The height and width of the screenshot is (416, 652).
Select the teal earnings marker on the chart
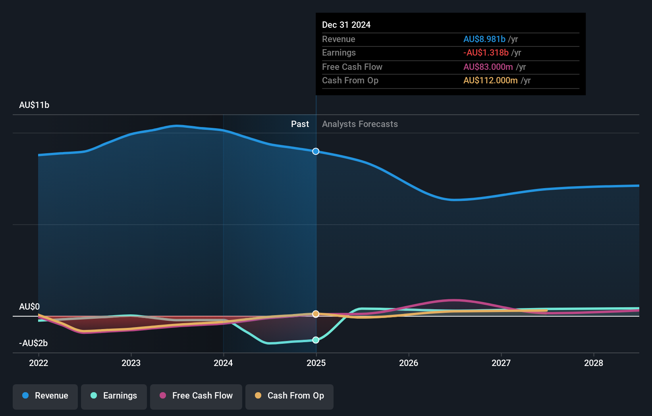pyautogui.click(x=315, y=340)
